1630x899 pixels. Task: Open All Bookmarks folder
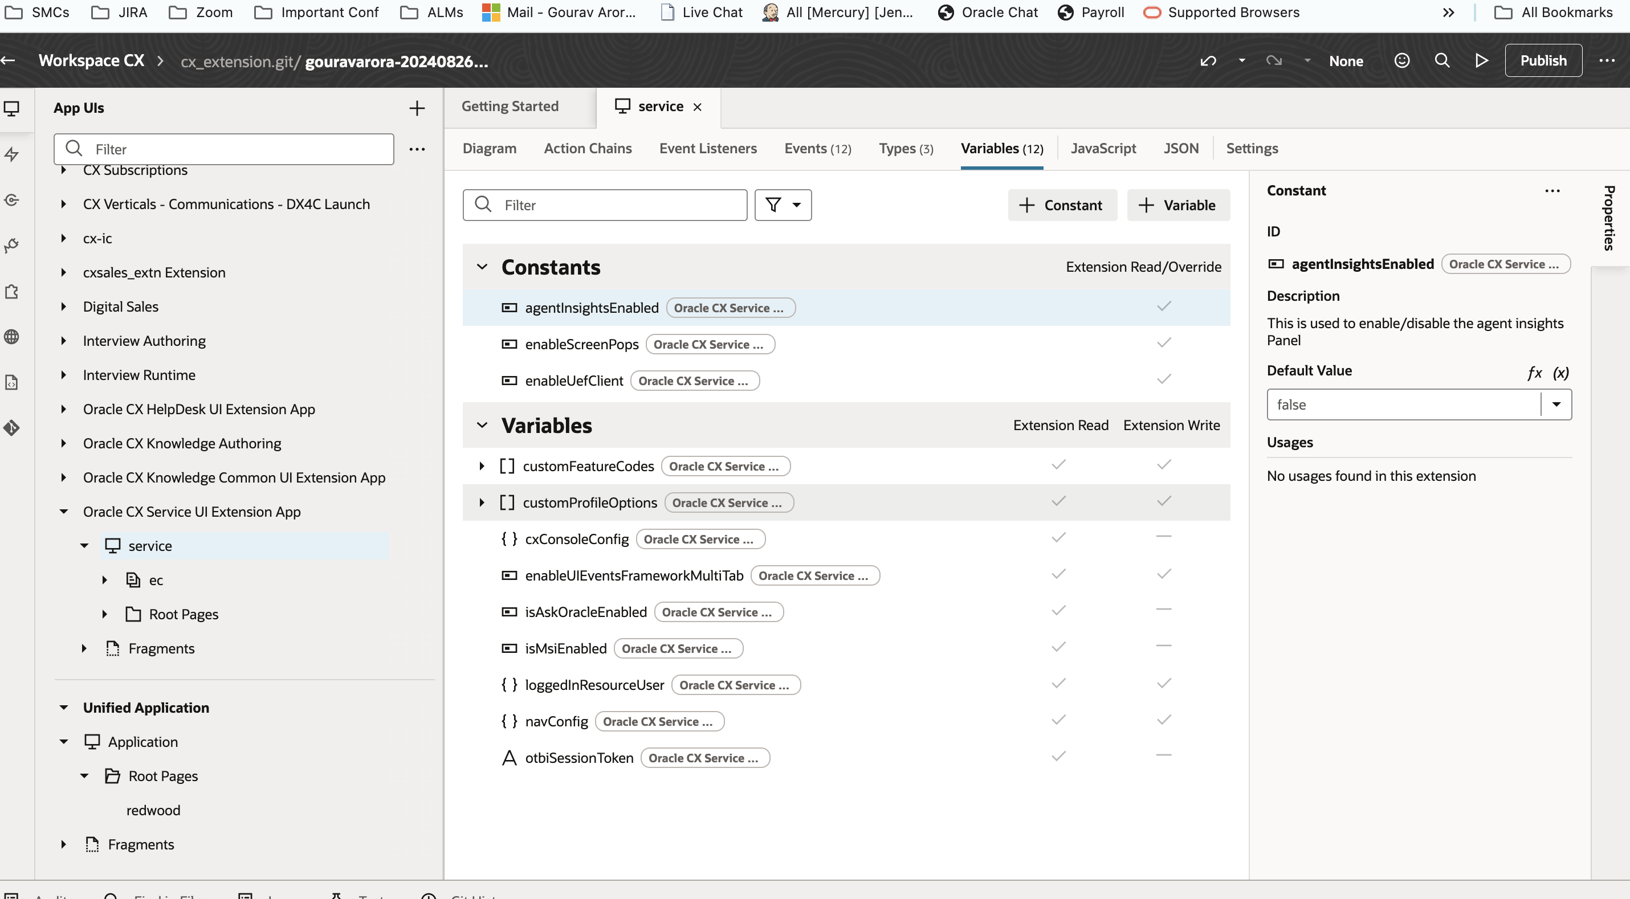(x=1554, y=12)
